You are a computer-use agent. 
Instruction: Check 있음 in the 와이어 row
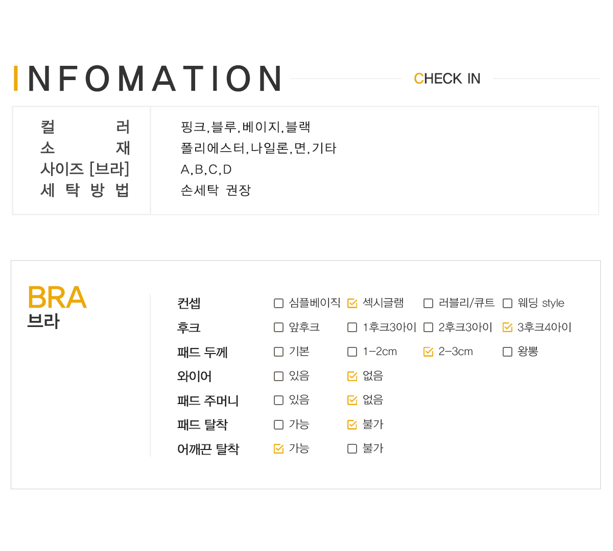point(278,377)
